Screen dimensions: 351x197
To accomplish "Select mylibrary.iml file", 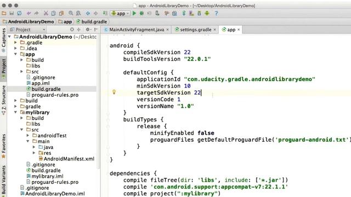I will 45,176.
